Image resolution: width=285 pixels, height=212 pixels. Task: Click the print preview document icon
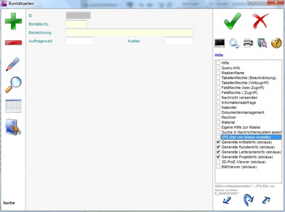[x=262, y=43]
